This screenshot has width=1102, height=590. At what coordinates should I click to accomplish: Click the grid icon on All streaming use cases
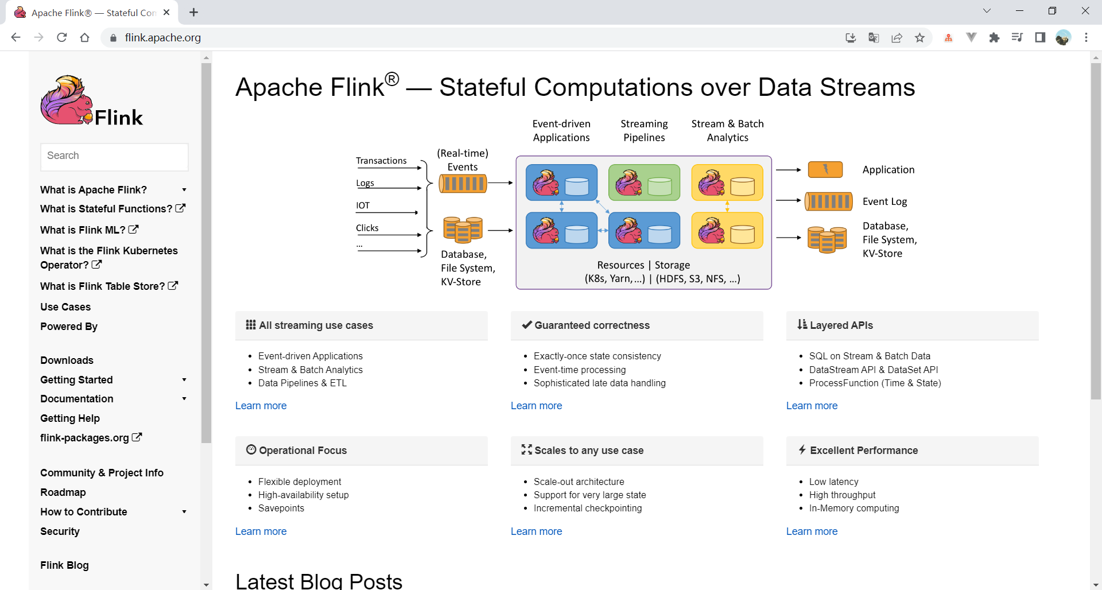250,324
